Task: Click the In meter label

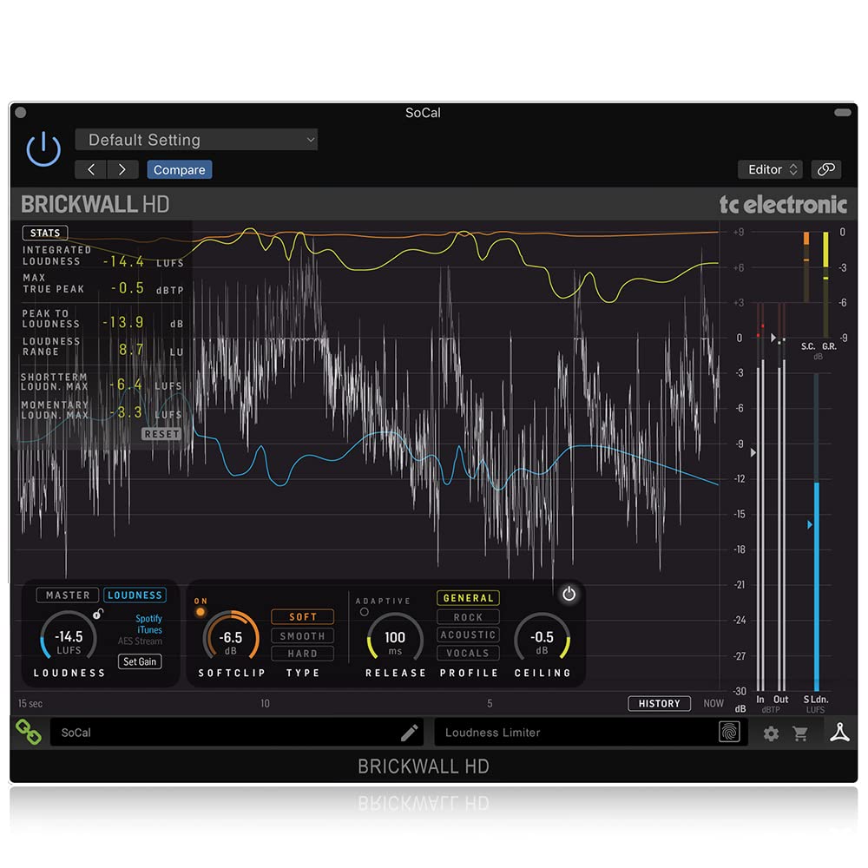Action: [760, 699]
